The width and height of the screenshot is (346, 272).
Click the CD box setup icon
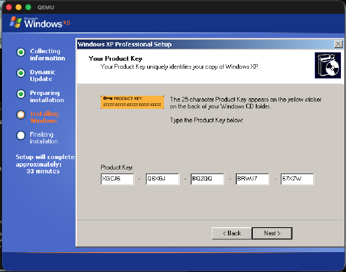(328, 65)
